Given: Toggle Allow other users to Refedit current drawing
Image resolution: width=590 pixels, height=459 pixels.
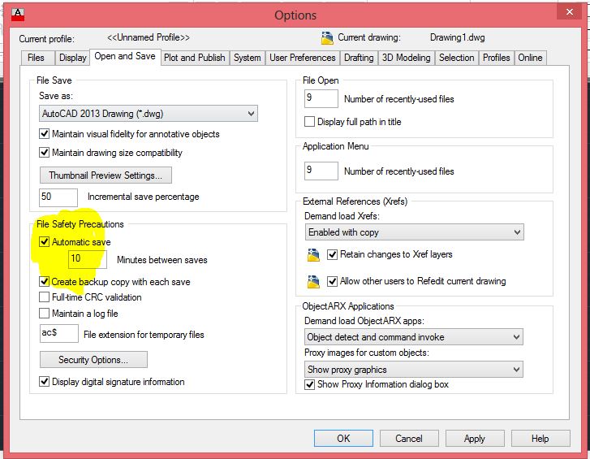Looking at the screenshot, I should tap(332, 281).
